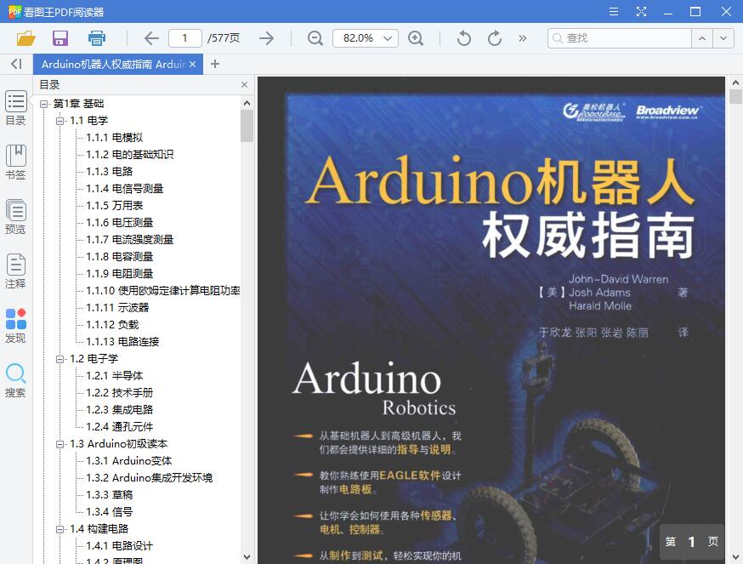Add a new tab with the plus button
The height and width of the screenshot is (564, 743).
pyautogui.click(x=215, y=64)
